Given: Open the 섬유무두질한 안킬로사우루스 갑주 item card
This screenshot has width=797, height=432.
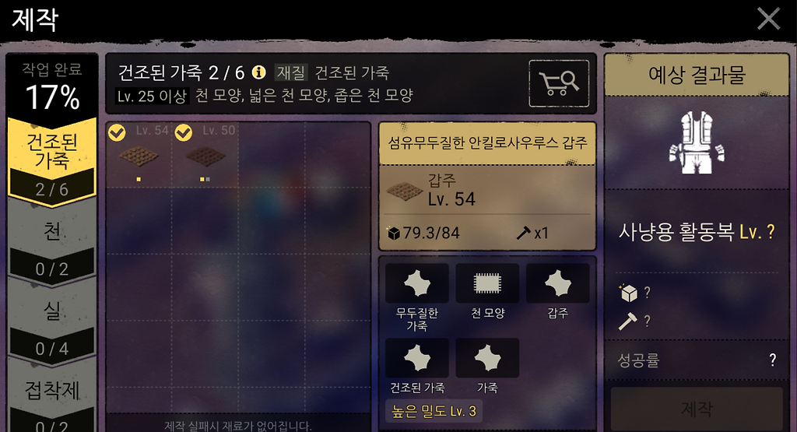Looking at the screenshot, I should pos(487,186).
